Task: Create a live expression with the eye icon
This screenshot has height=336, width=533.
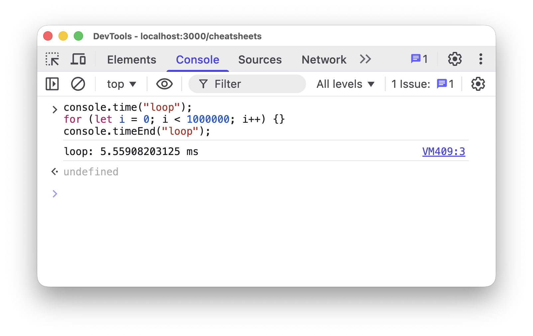Action: coord(164,84)
